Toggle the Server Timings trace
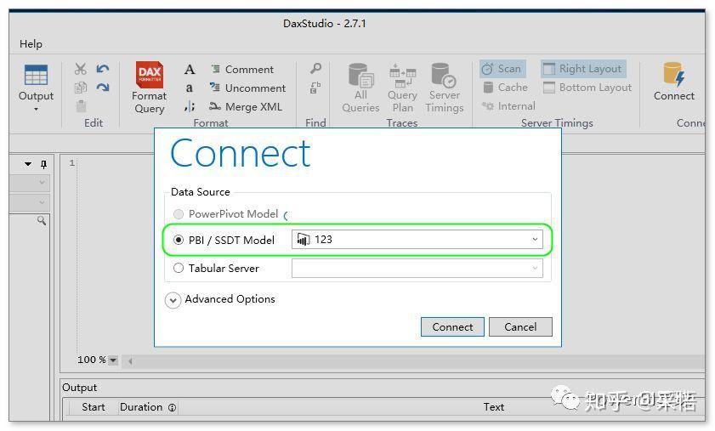The image size is (715, 431). (444, 88)
